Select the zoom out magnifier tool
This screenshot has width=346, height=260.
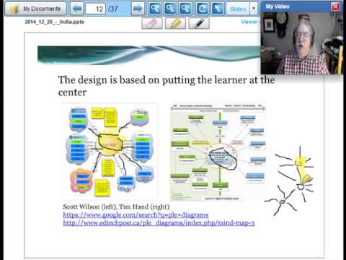(185, 9)
